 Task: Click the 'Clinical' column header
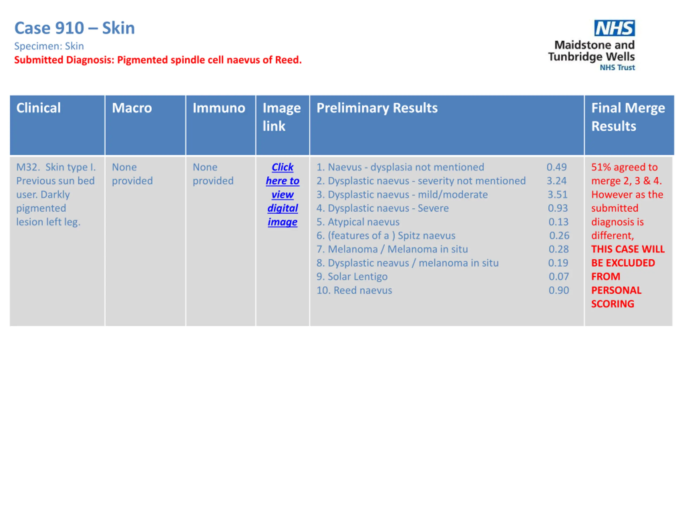(x=57, y=125)
